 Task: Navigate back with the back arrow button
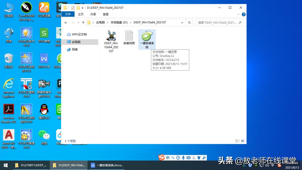(x=66, y=22)
